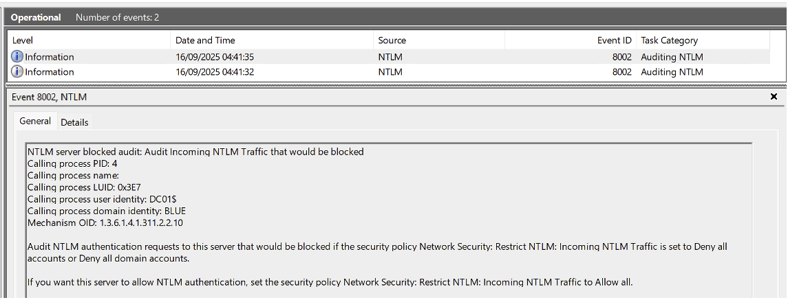Screen dimensions: 788x300
Task: Select the General tab
Action: point(35,121)
